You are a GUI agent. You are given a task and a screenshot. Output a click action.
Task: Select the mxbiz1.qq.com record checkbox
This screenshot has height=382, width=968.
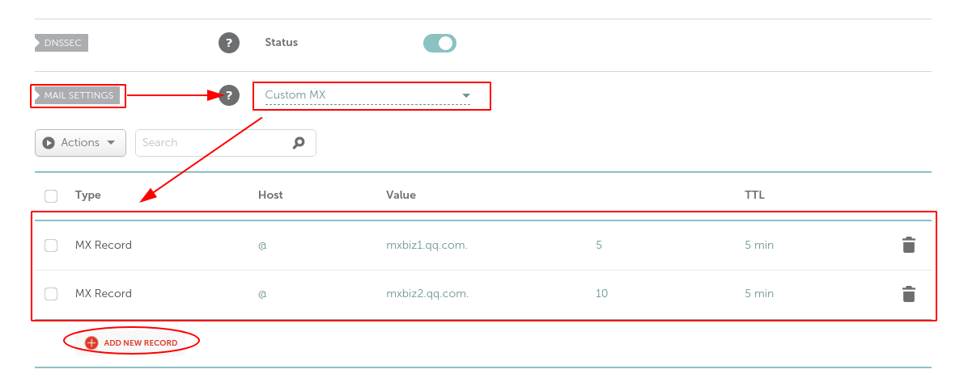pos(51,246)
